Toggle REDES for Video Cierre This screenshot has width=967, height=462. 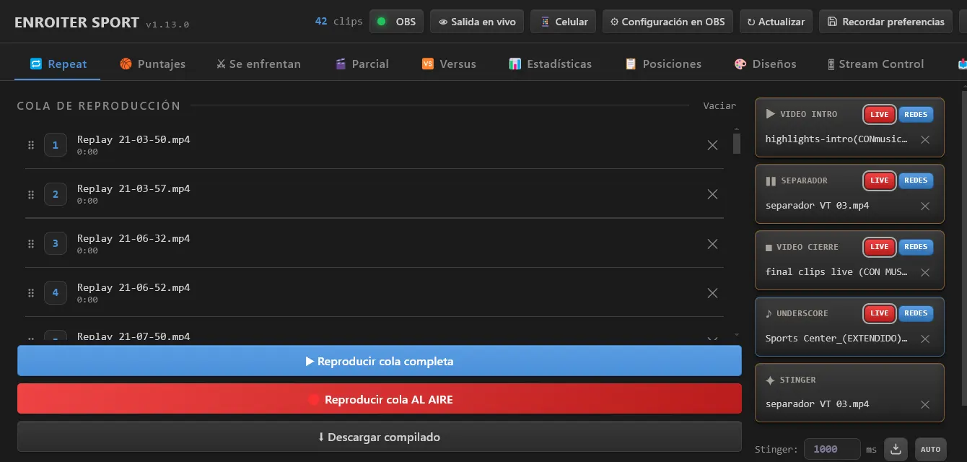point(916,247)
